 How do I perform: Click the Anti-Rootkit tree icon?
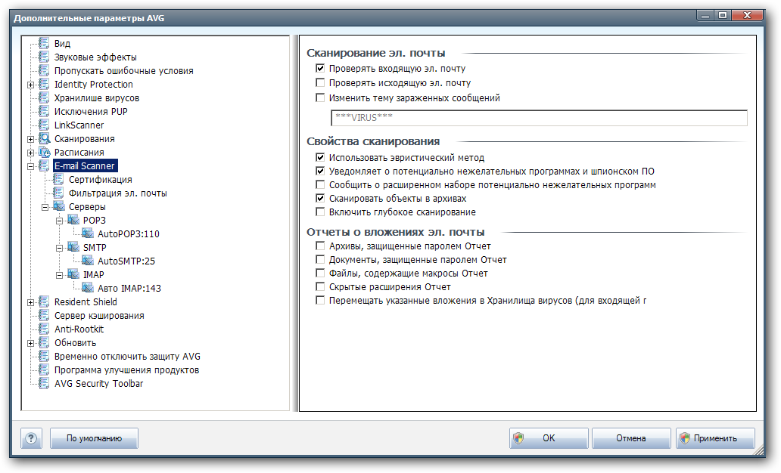[44, 328]
